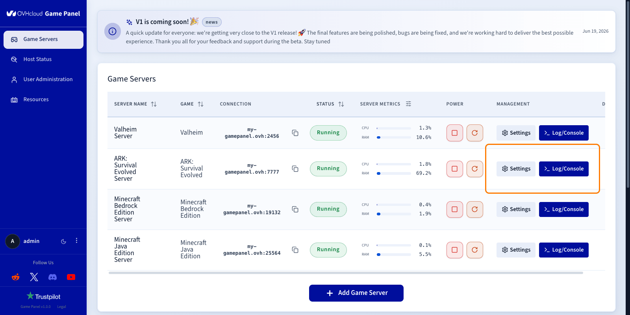Image resolution: width=630 pixels, height=315 pixels.
Task: Open the Resources section
Action: (43, 100)
